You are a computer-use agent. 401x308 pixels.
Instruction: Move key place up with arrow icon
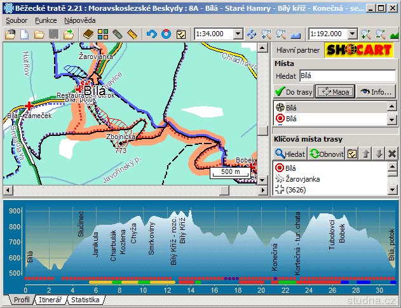coord(365,154)
